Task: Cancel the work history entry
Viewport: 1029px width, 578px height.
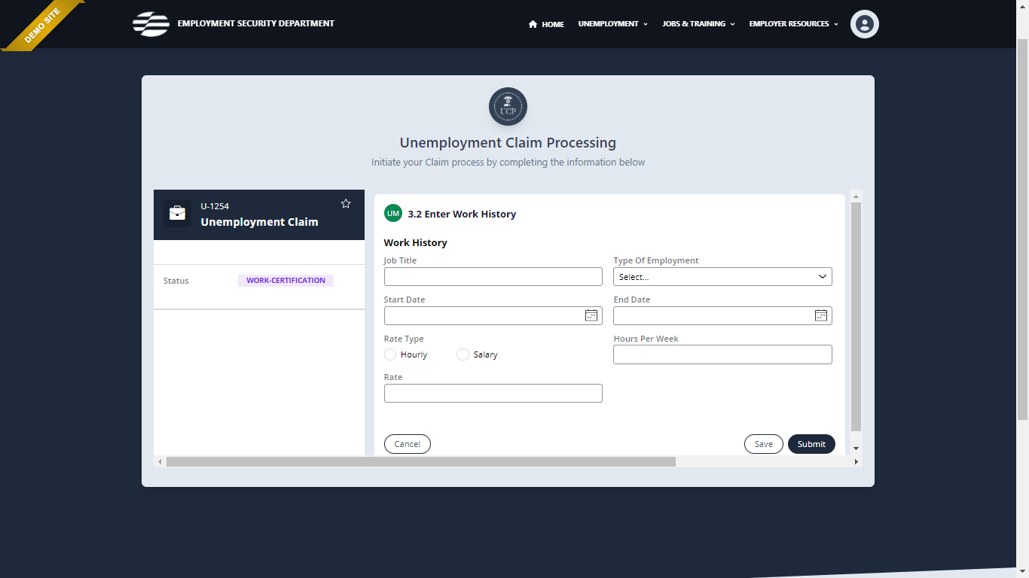Action: (407, 443)
